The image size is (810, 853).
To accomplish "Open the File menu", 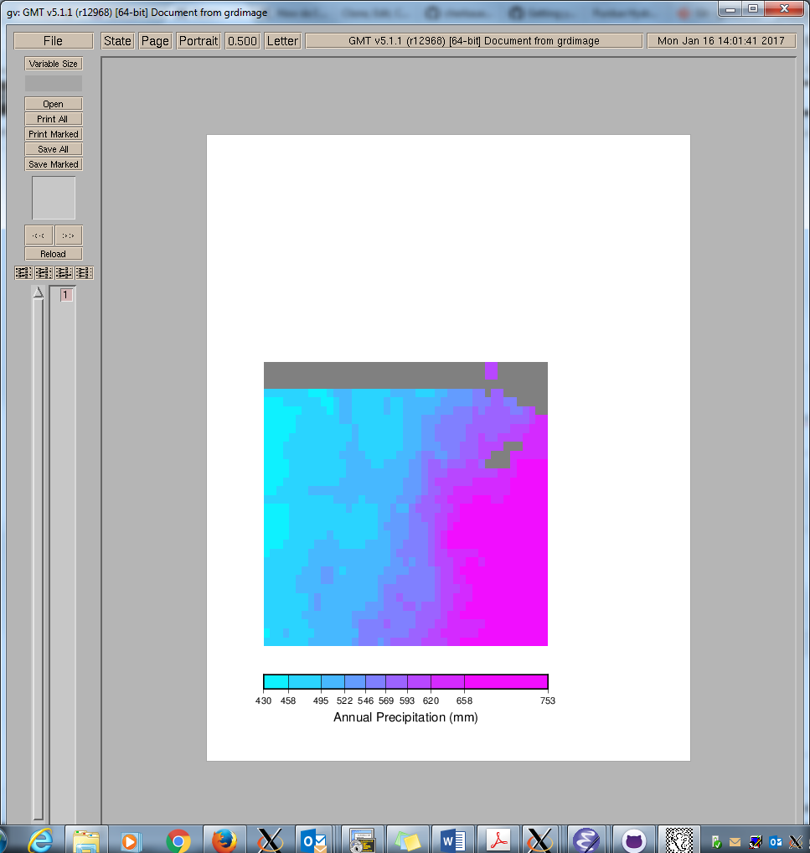I will click(x=53, y=41).
